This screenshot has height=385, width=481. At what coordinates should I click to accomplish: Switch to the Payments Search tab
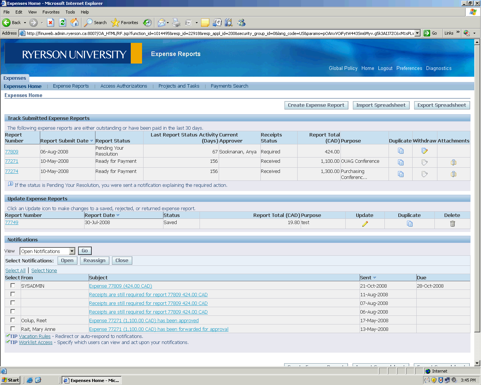click(x=229, y=86)
